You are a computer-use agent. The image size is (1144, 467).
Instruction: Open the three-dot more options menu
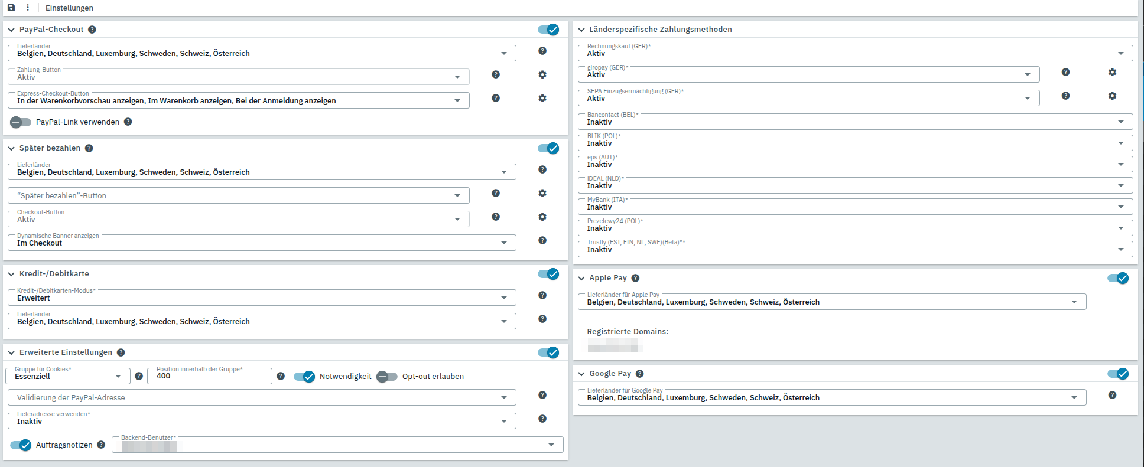[x=27, y=8]
